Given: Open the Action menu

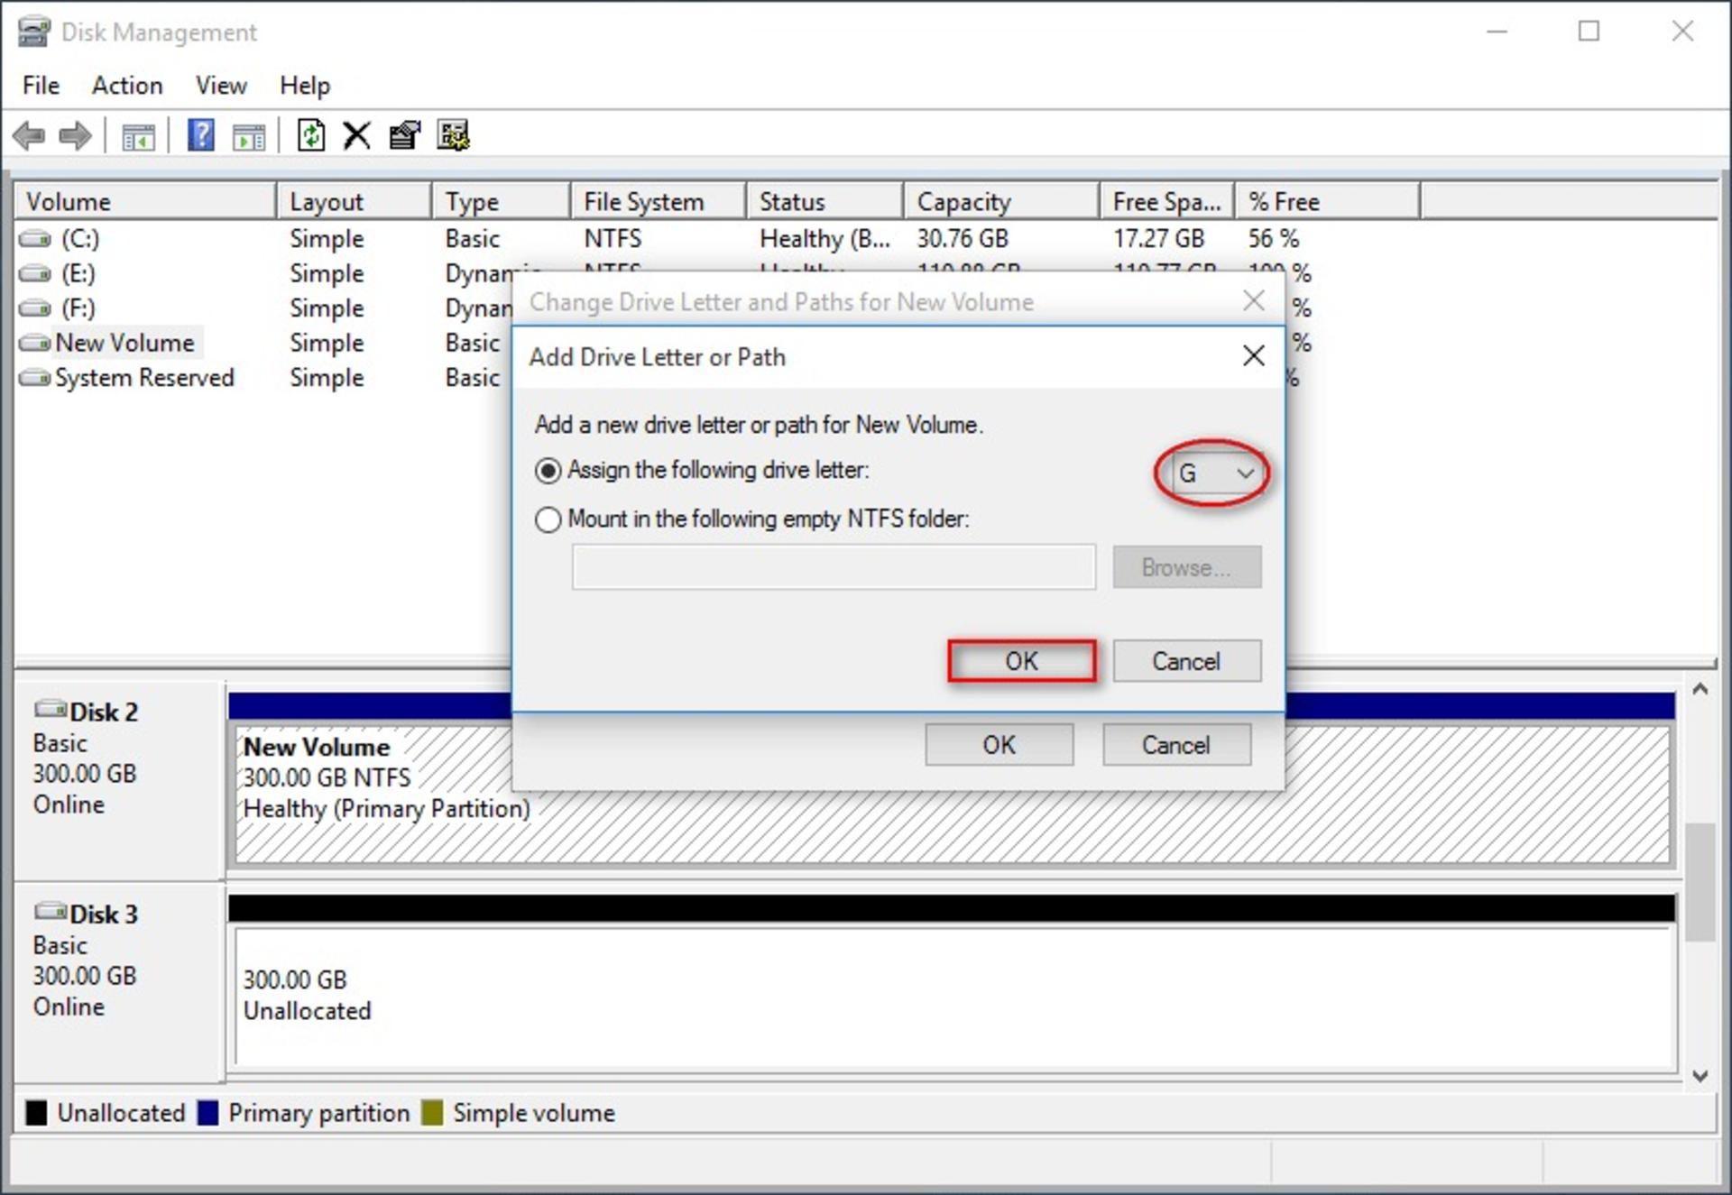Looking at the screenshot, I should click(127, 86).
